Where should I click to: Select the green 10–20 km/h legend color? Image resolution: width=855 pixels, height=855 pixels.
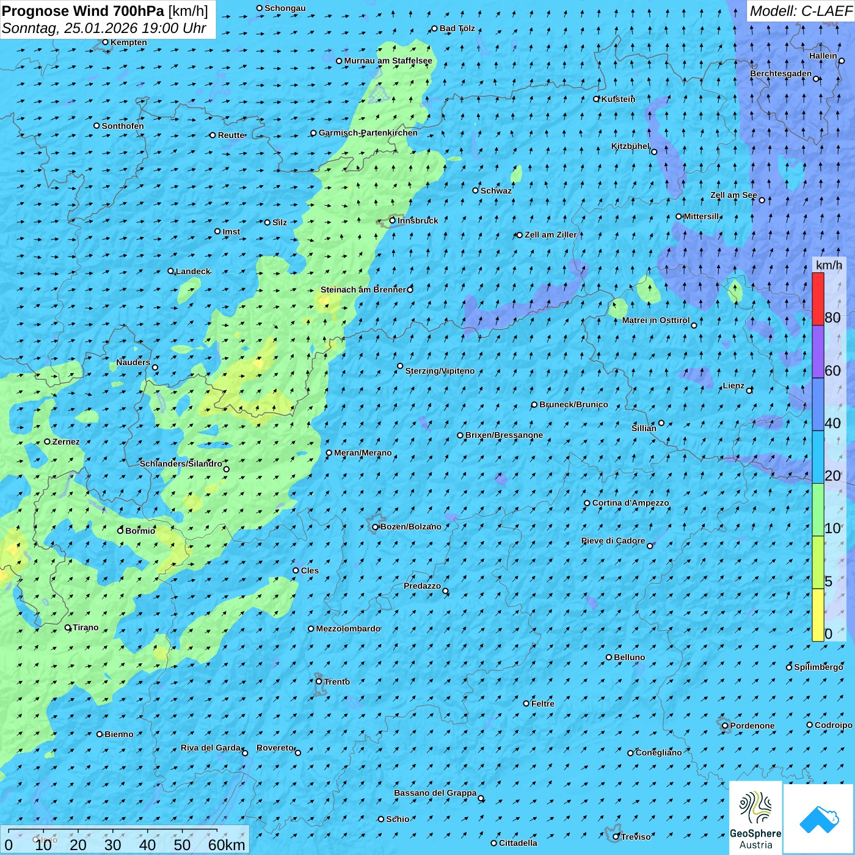coord(818,510)
